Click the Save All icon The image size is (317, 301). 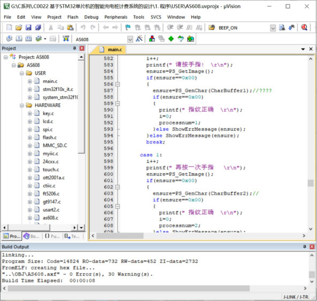click(38, 27)
